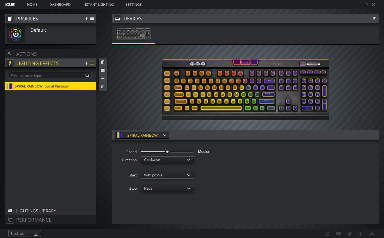Expand the Actions panel
The image size is (384, 238).
point(51,54)
